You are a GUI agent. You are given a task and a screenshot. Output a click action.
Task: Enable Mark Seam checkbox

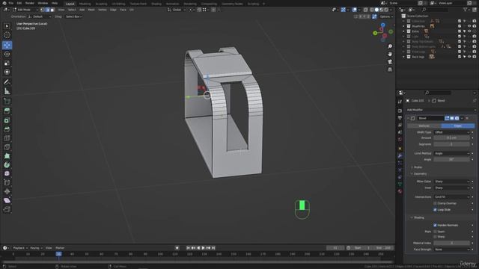tap(435, 232)
